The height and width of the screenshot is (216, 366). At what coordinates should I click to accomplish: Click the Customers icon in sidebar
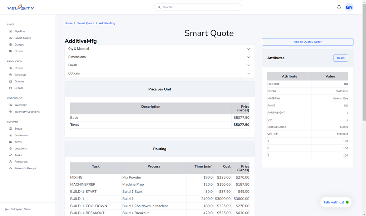pyautogui.click(x=11, y=135)
